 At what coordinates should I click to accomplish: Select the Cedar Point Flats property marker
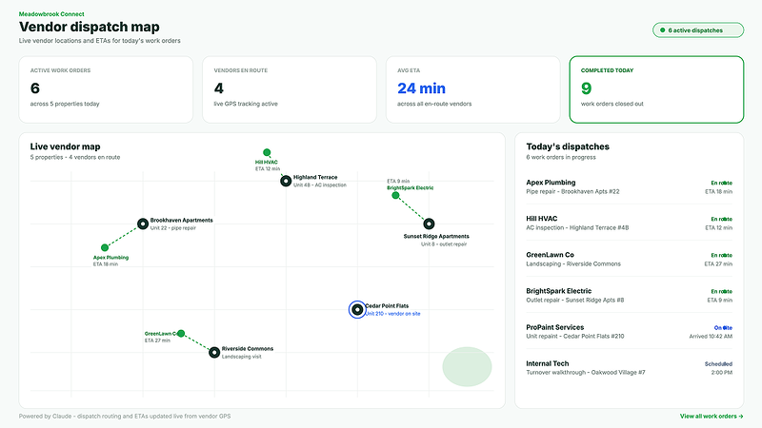click(x=357, y=310)
